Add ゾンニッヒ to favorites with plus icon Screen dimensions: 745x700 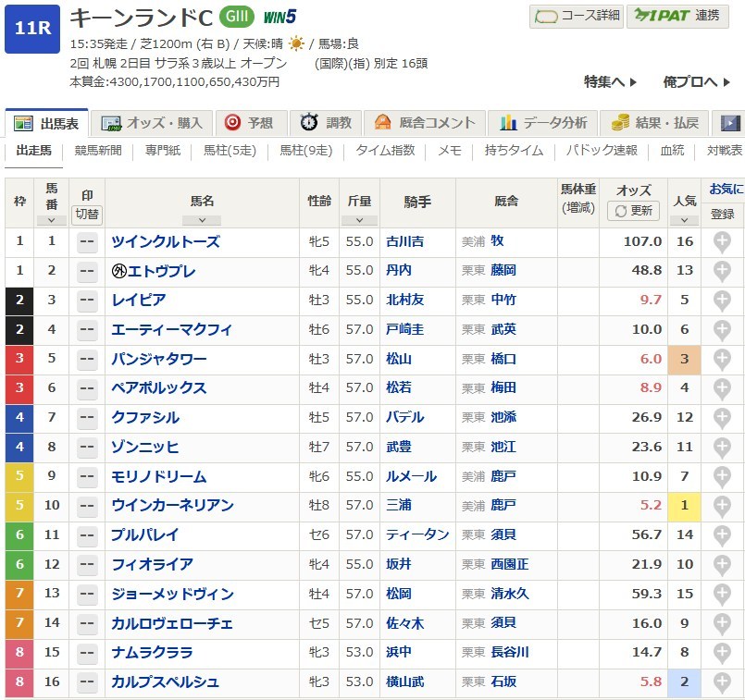pos(722,448)
